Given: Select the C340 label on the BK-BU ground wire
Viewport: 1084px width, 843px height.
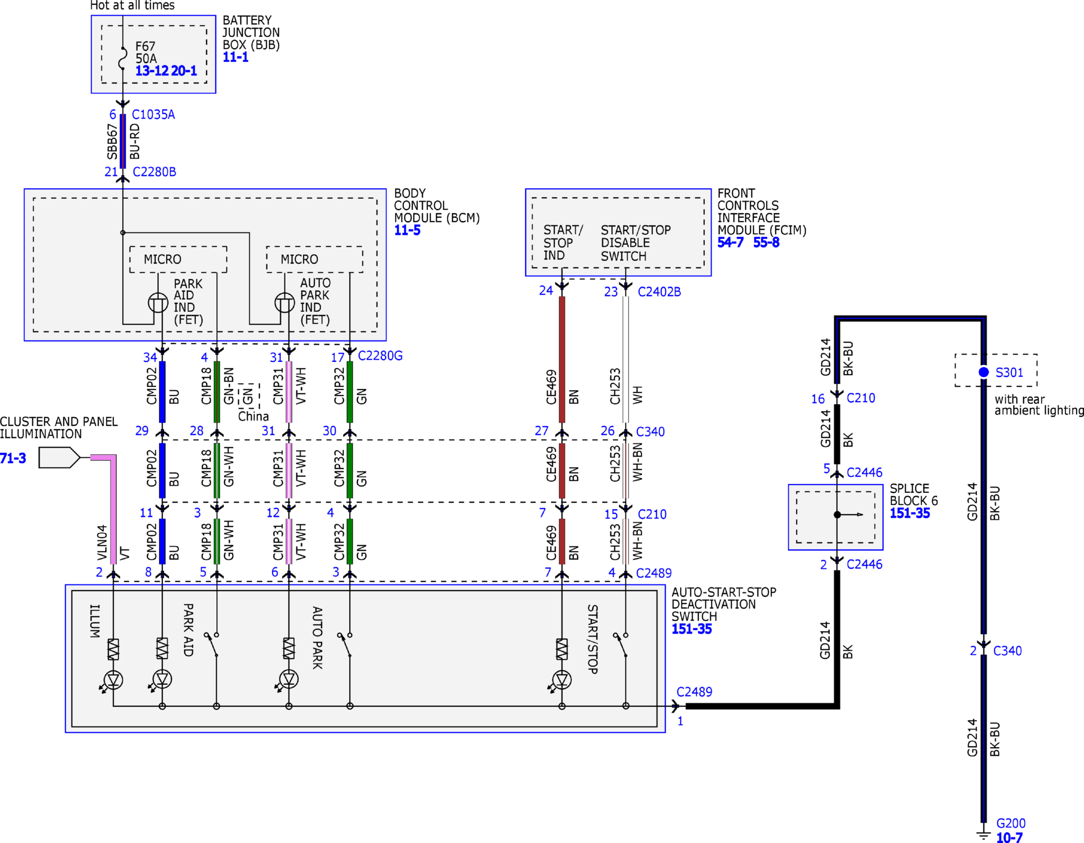Looking at the screenshot, I should [1007, 651].
